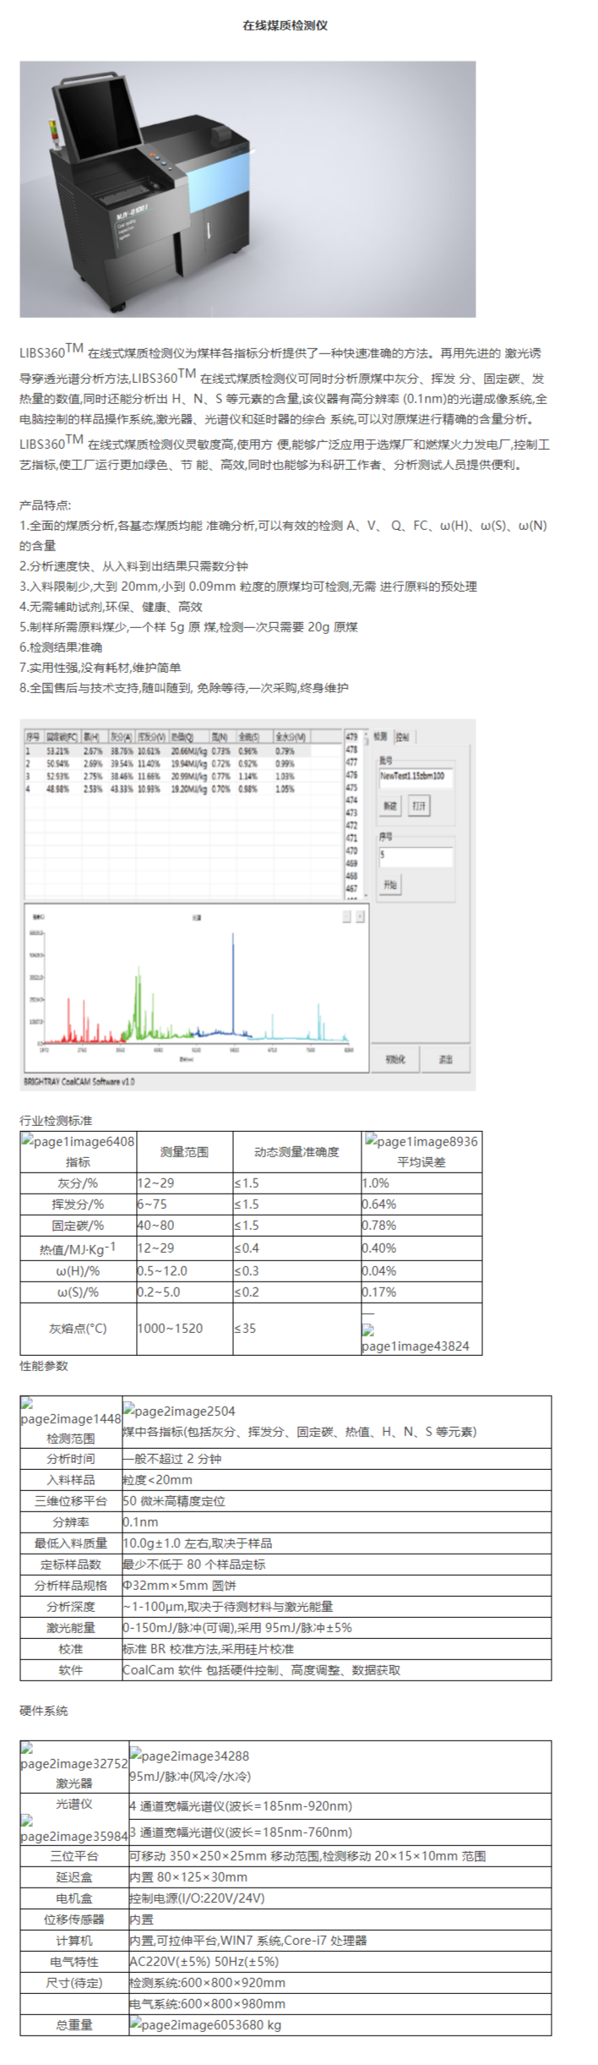Click the broken image icon page1image43824
Image resolution: width=598 pixels, height=2065 pixels.
click(x=415, y=1340)
